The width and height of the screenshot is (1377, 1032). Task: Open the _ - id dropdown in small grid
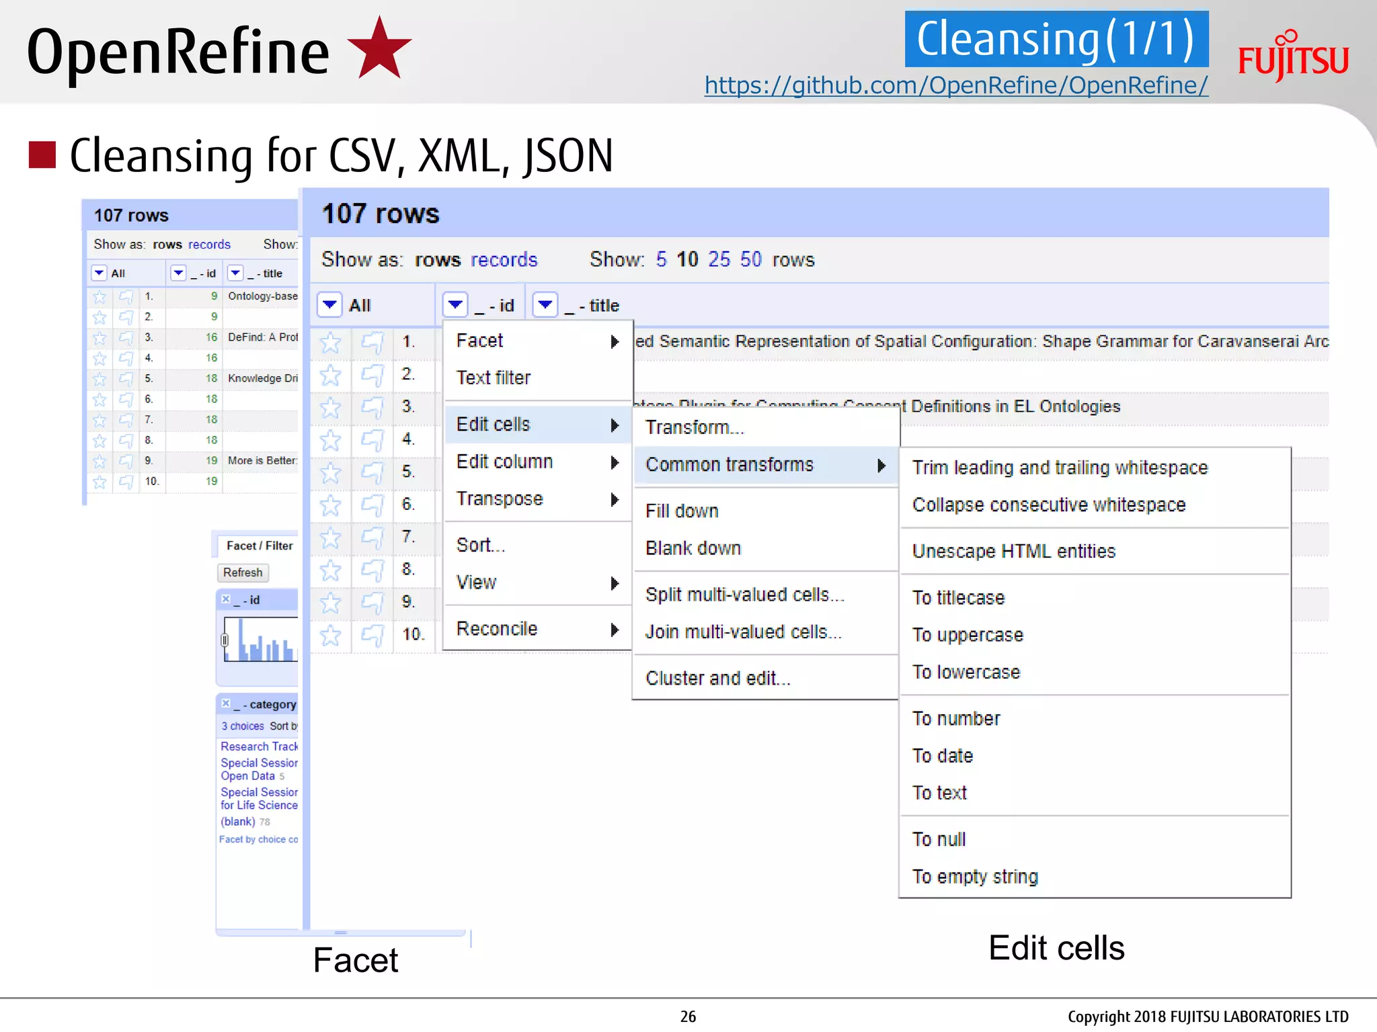tap(178, 273)
